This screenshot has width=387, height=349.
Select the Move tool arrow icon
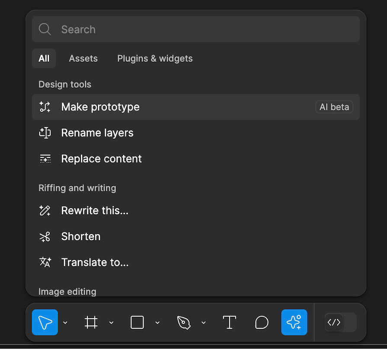point(45,322)
